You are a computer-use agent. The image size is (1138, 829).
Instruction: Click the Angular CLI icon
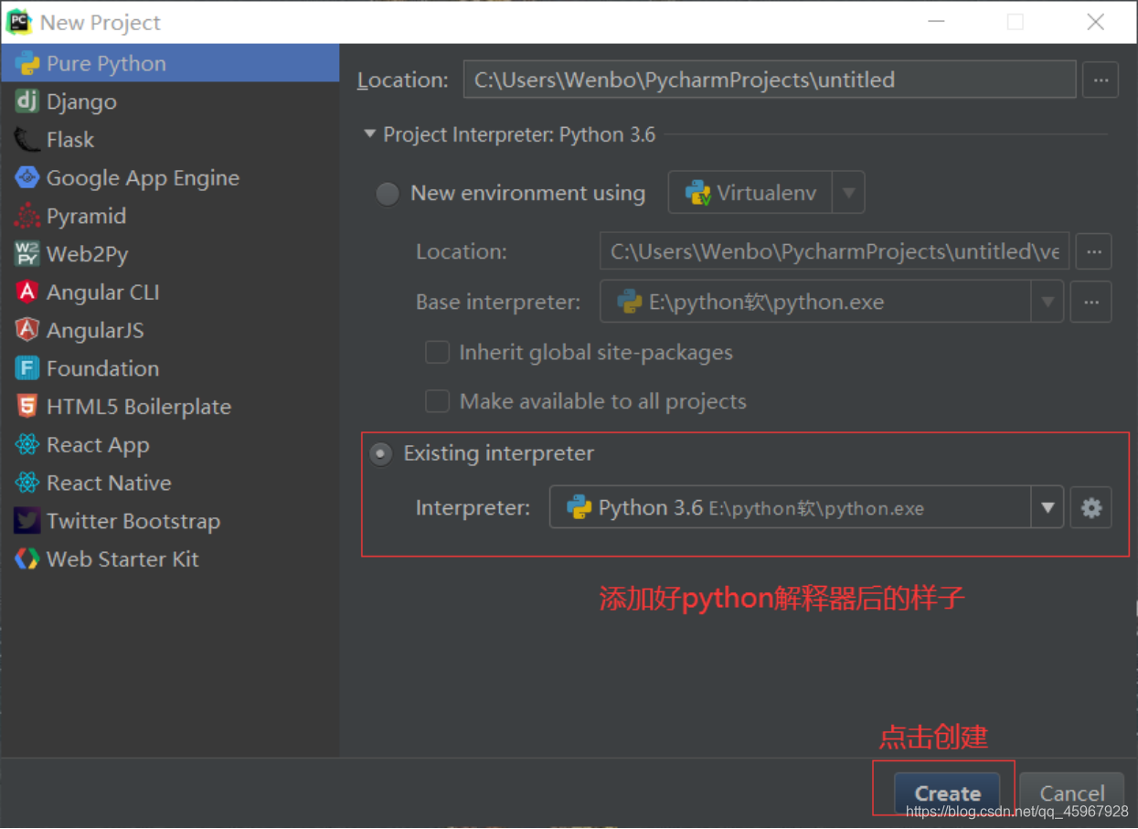coord(27,292)
